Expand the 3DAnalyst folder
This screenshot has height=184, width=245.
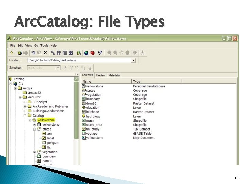tap(25, 102)
